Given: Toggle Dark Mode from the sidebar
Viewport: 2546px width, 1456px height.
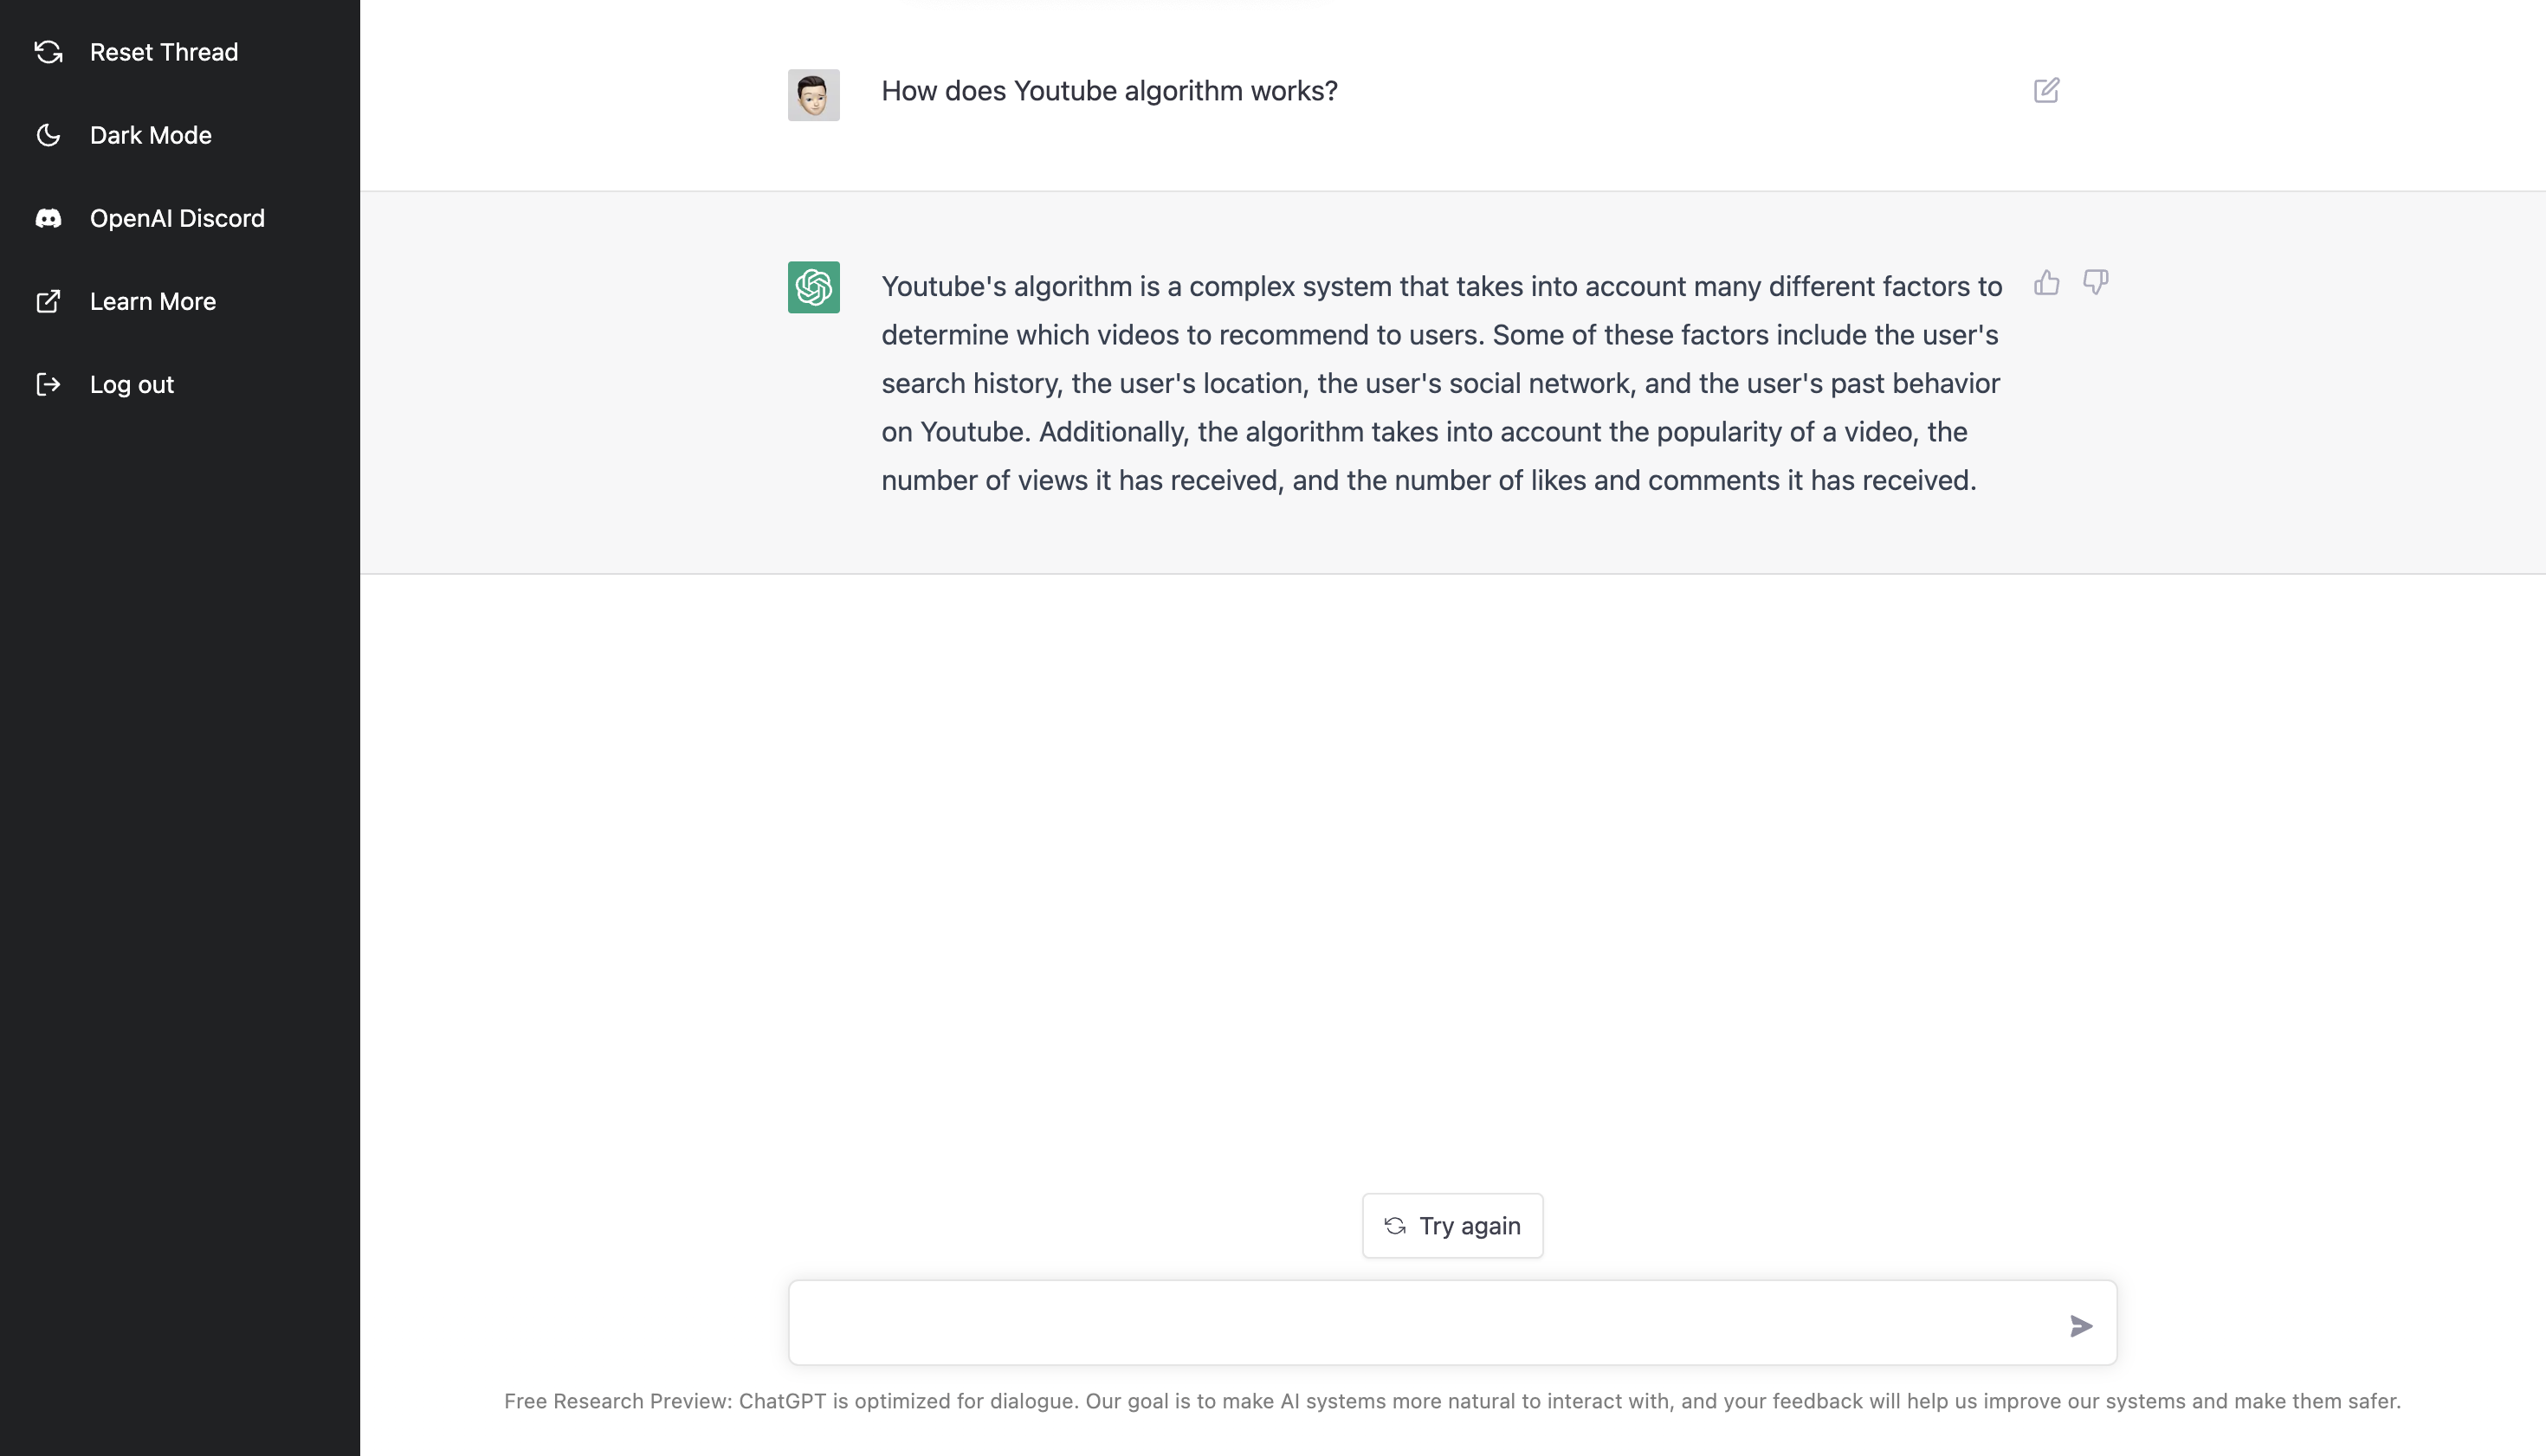Looking at the screenshot, I should click(x=150, y=135).
